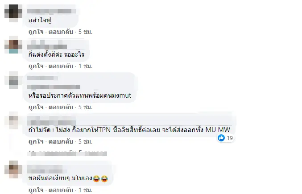This screenshot has width=302, height=194.
Task: Reply to หรือรอประกาศตัวแทนพร้อมคนมงmut comment
Action: [61, 107]
